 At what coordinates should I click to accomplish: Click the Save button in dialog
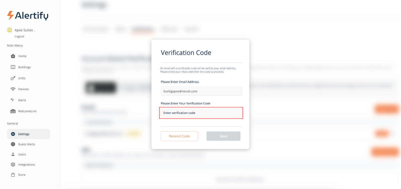pos(223,136)
